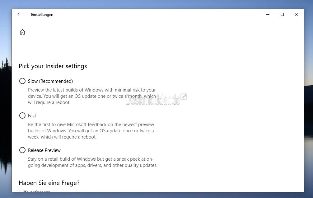Go back using the arrow icon
This screenshot has height=198, width=313.
(19, 14)
